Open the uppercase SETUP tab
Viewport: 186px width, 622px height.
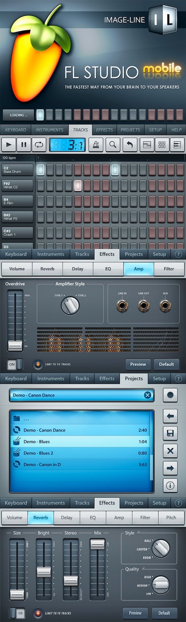(155, 130)
